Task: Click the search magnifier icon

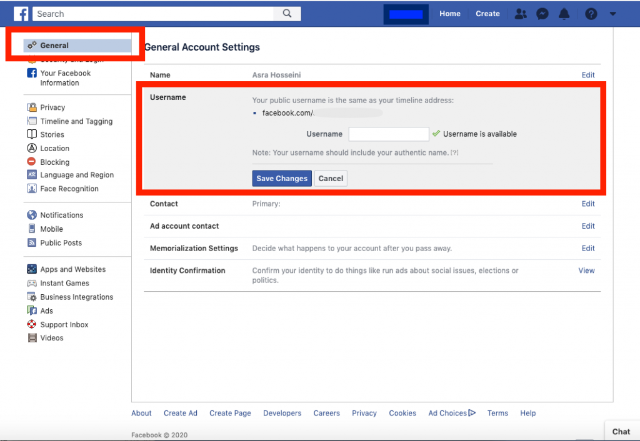Action: pyautogui.click(x=286, y=13)
